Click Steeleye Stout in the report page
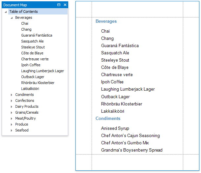 click(115, 60)
